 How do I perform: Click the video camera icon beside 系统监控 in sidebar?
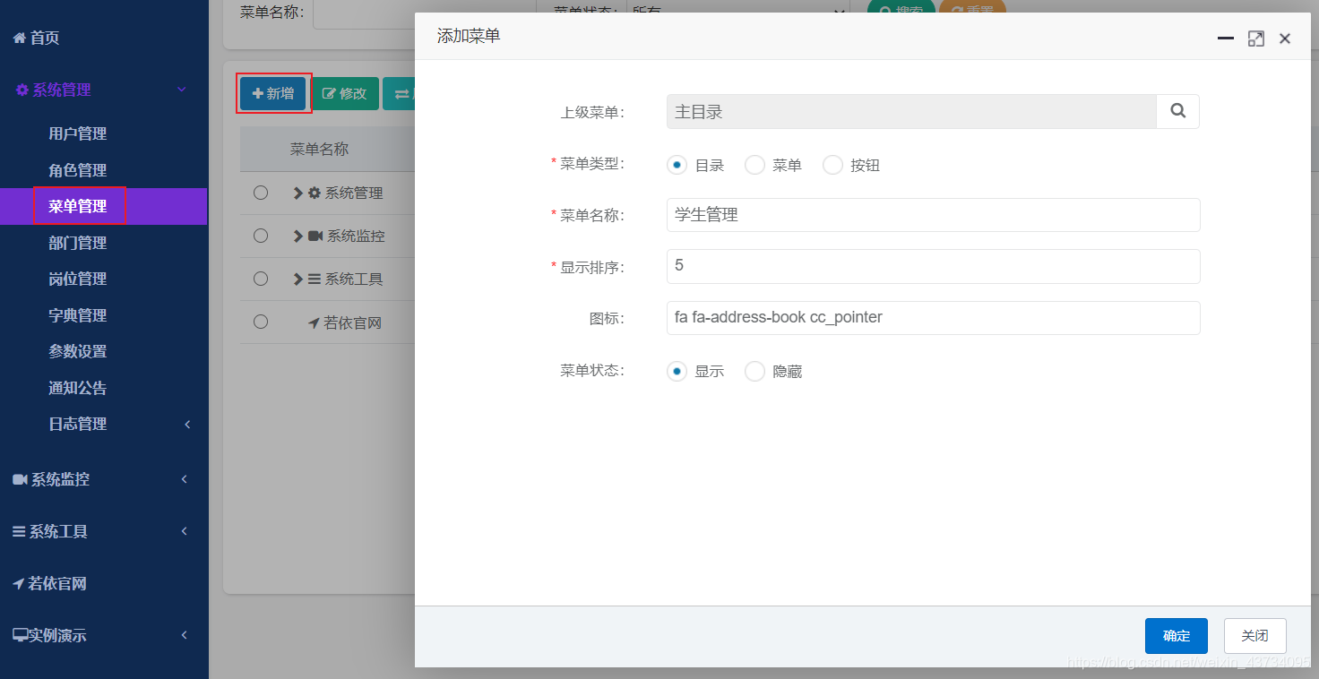[20, 480]
